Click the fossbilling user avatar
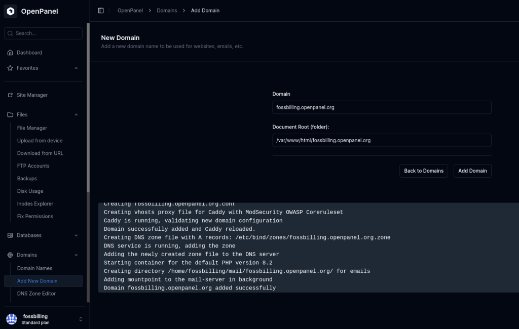This screenshot has height=329, width=519. click(12, 319)
